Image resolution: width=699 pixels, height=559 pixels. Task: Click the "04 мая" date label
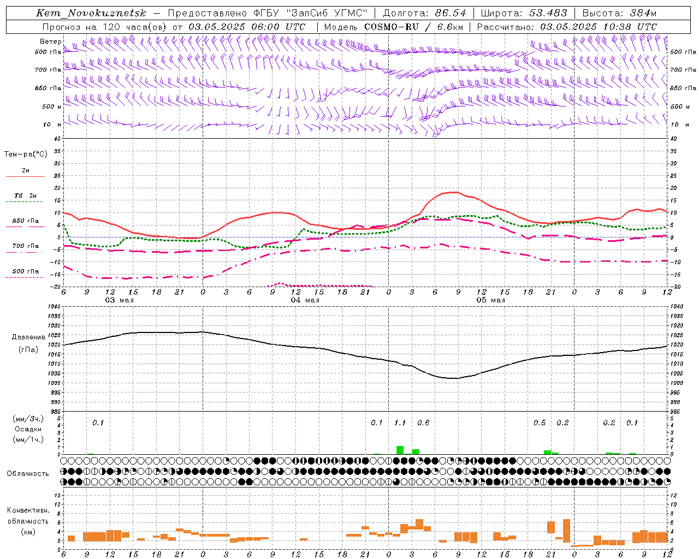305,300
